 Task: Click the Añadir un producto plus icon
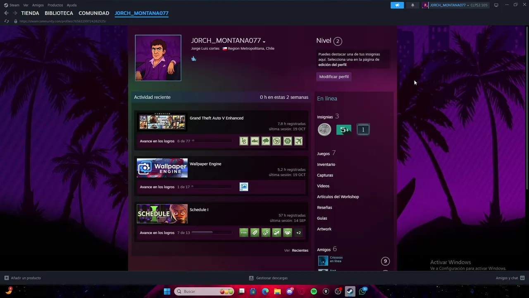[x=6, y=278]
